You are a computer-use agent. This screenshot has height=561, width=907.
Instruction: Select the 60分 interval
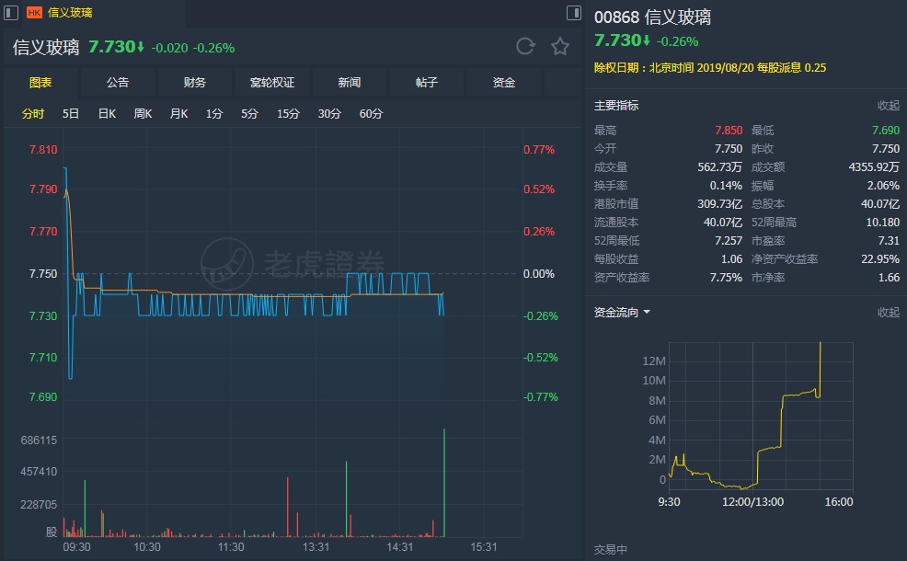[371, 113]
